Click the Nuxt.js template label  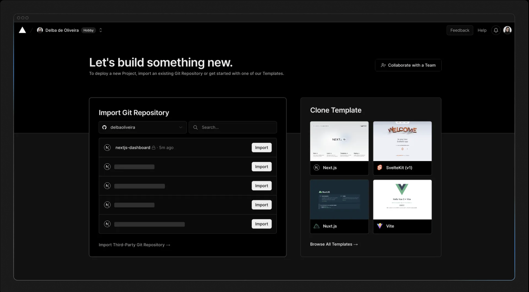click(330, 226)
